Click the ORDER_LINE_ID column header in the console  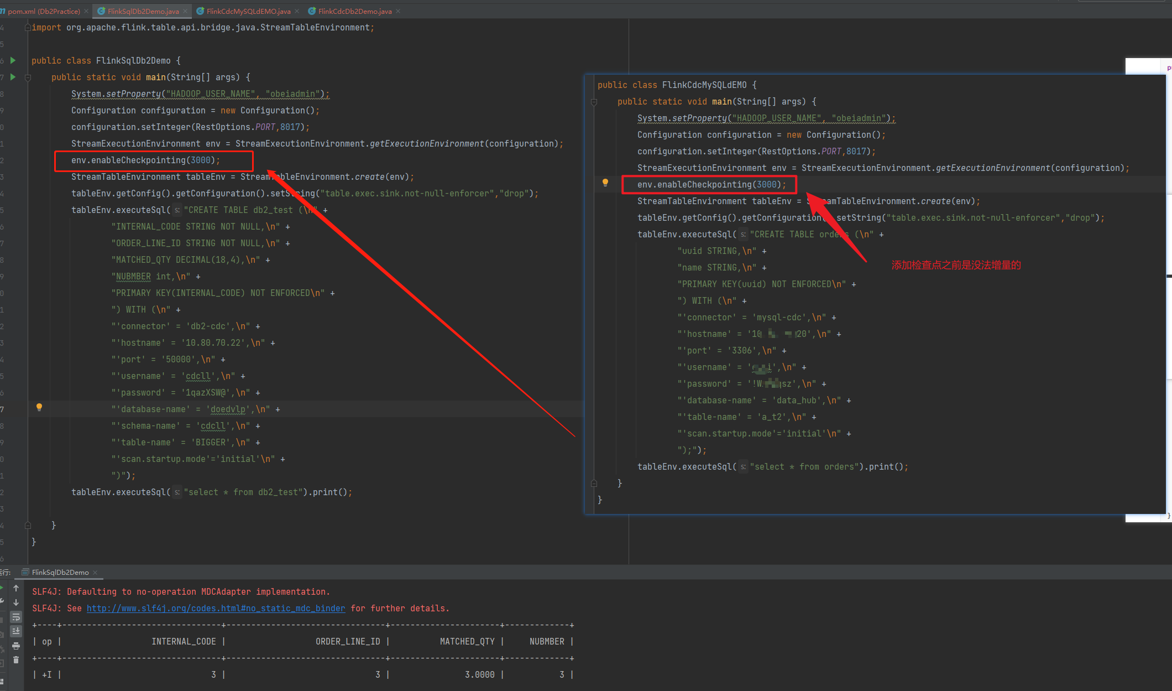coord(348,641)
